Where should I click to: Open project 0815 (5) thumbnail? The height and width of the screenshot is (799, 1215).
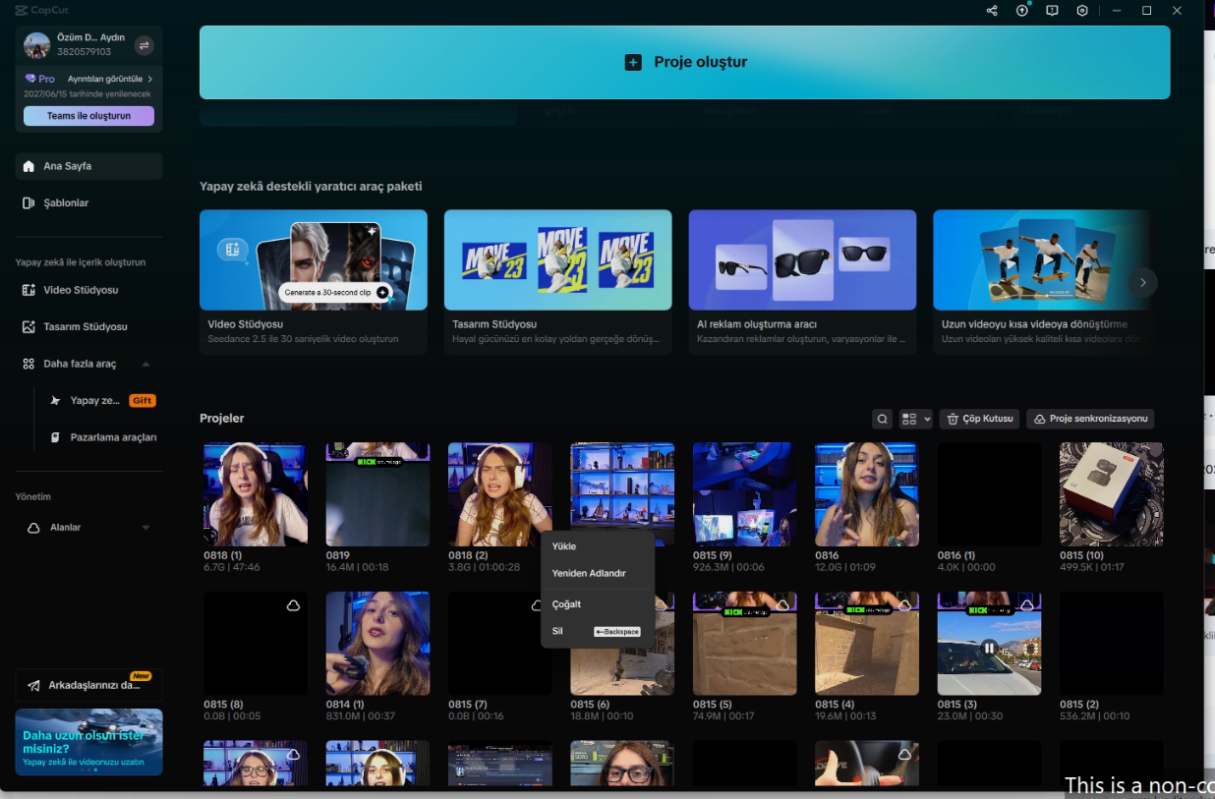744,644
